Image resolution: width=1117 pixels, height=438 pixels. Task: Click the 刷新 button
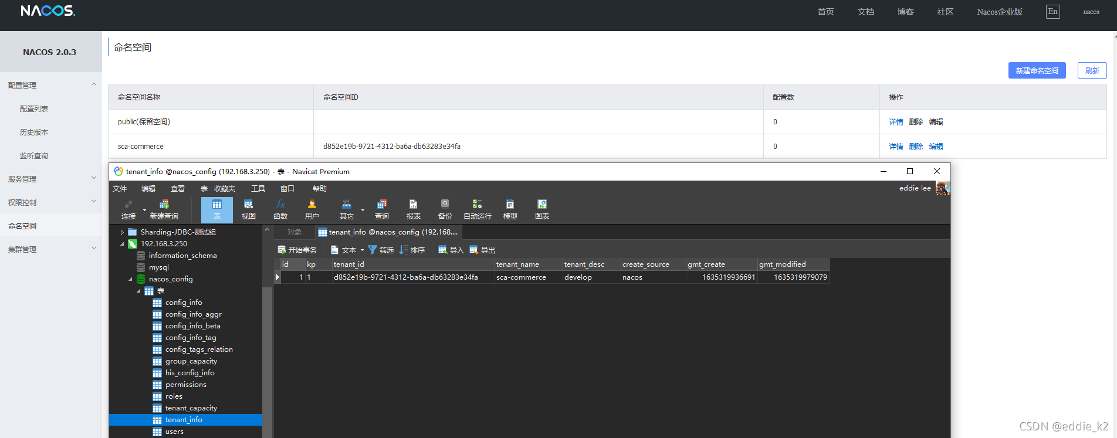[x=1092, y=70]
